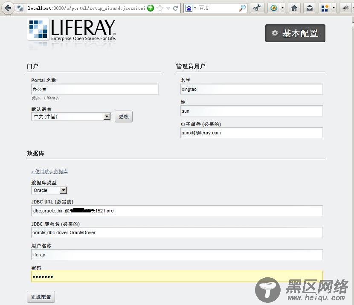The image size is (354, 305).
Task: Click the 名字 field containing xingtao
Action: [x=252, y=89]
